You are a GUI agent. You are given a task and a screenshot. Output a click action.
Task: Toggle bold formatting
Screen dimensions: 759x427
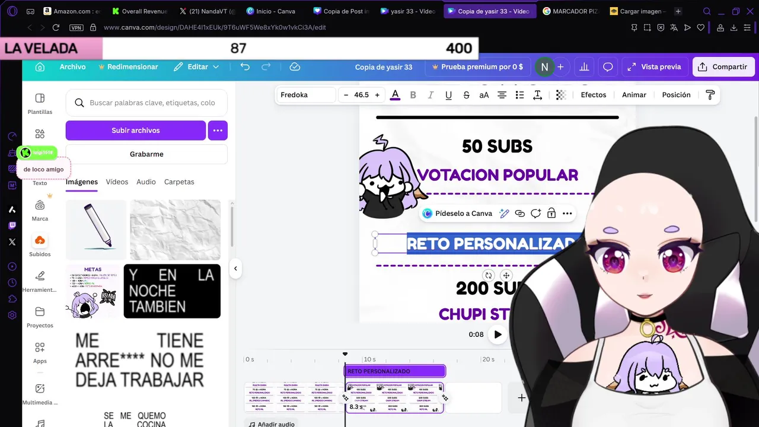413,95
